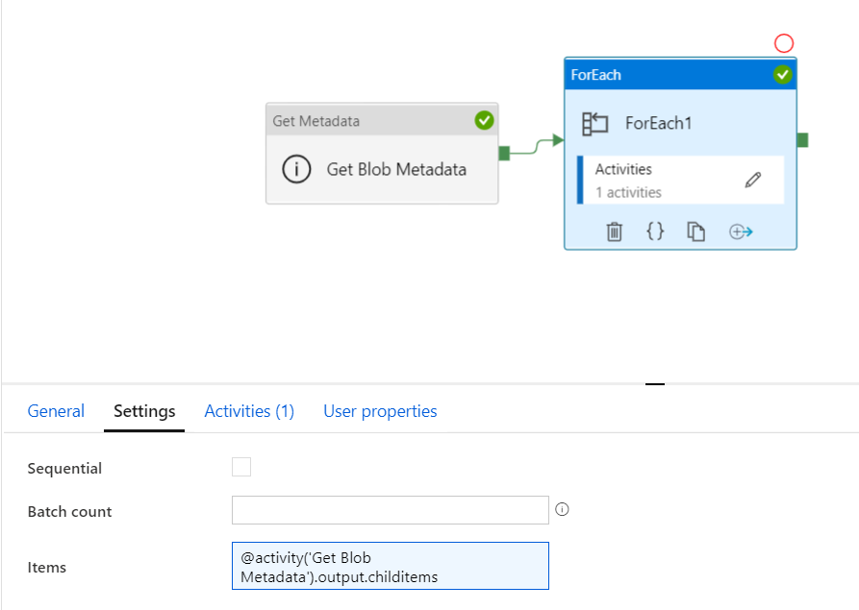Image resolution: width=859 pixels, height=610 pixels.
Task: Select the Get Blob Metadata output connector
Action: tap(504, 154)
